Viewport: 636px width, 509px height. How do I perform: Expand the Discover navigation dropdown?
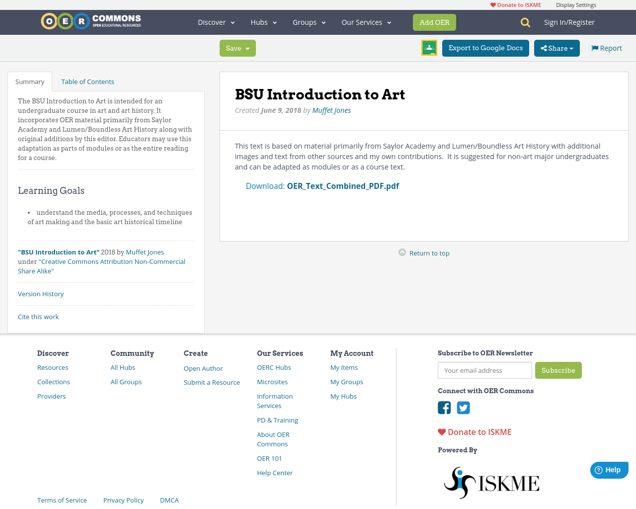tap(215, 22)
